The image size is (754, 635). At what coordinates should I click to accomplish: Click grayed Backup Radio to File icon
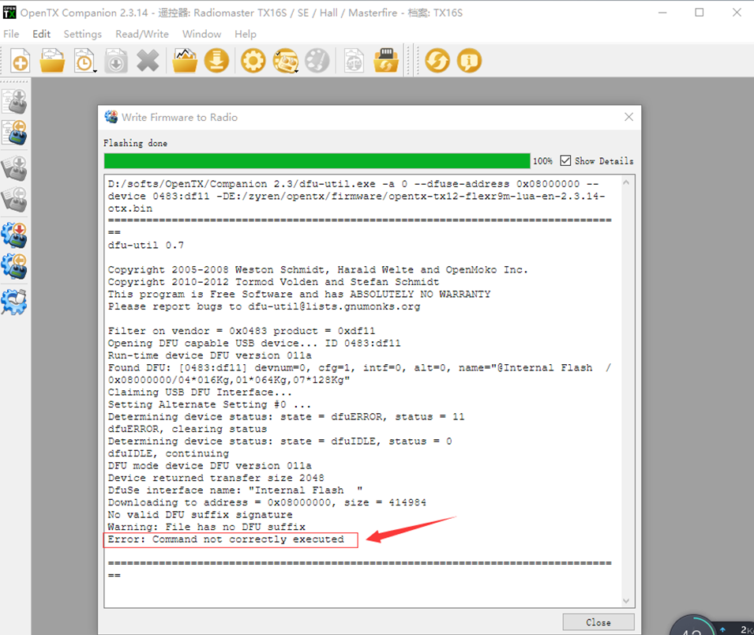point(14,200)
